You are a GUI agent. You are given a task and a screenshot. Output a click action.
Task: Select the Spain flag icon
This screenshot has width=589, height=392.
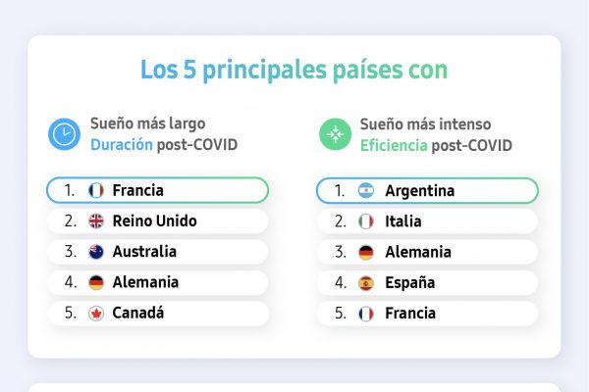pos(366,282)
